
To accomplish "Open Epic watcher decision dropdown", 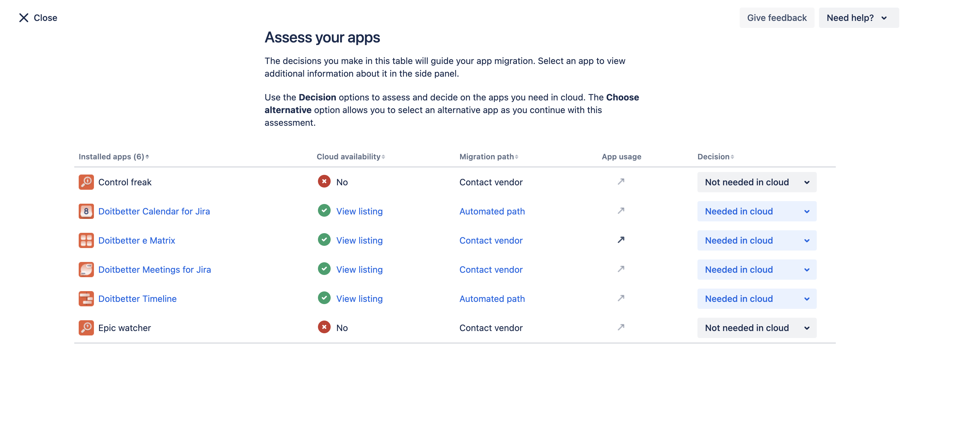I will [756, 328].
